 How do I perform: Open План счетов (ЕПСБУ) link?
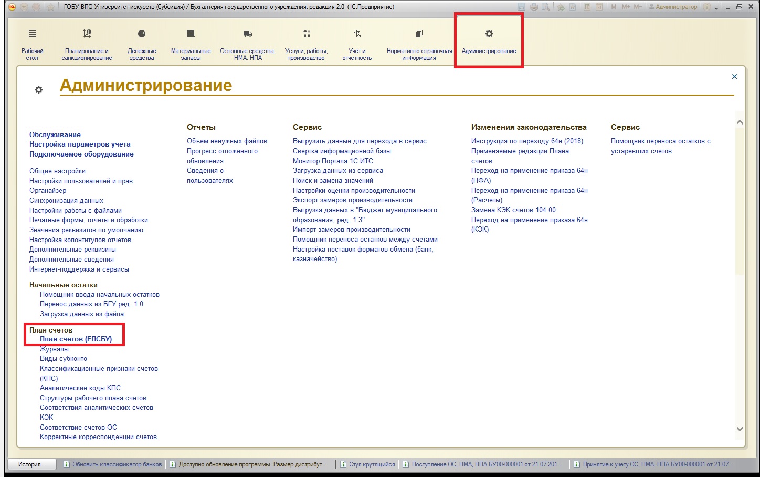76,339
